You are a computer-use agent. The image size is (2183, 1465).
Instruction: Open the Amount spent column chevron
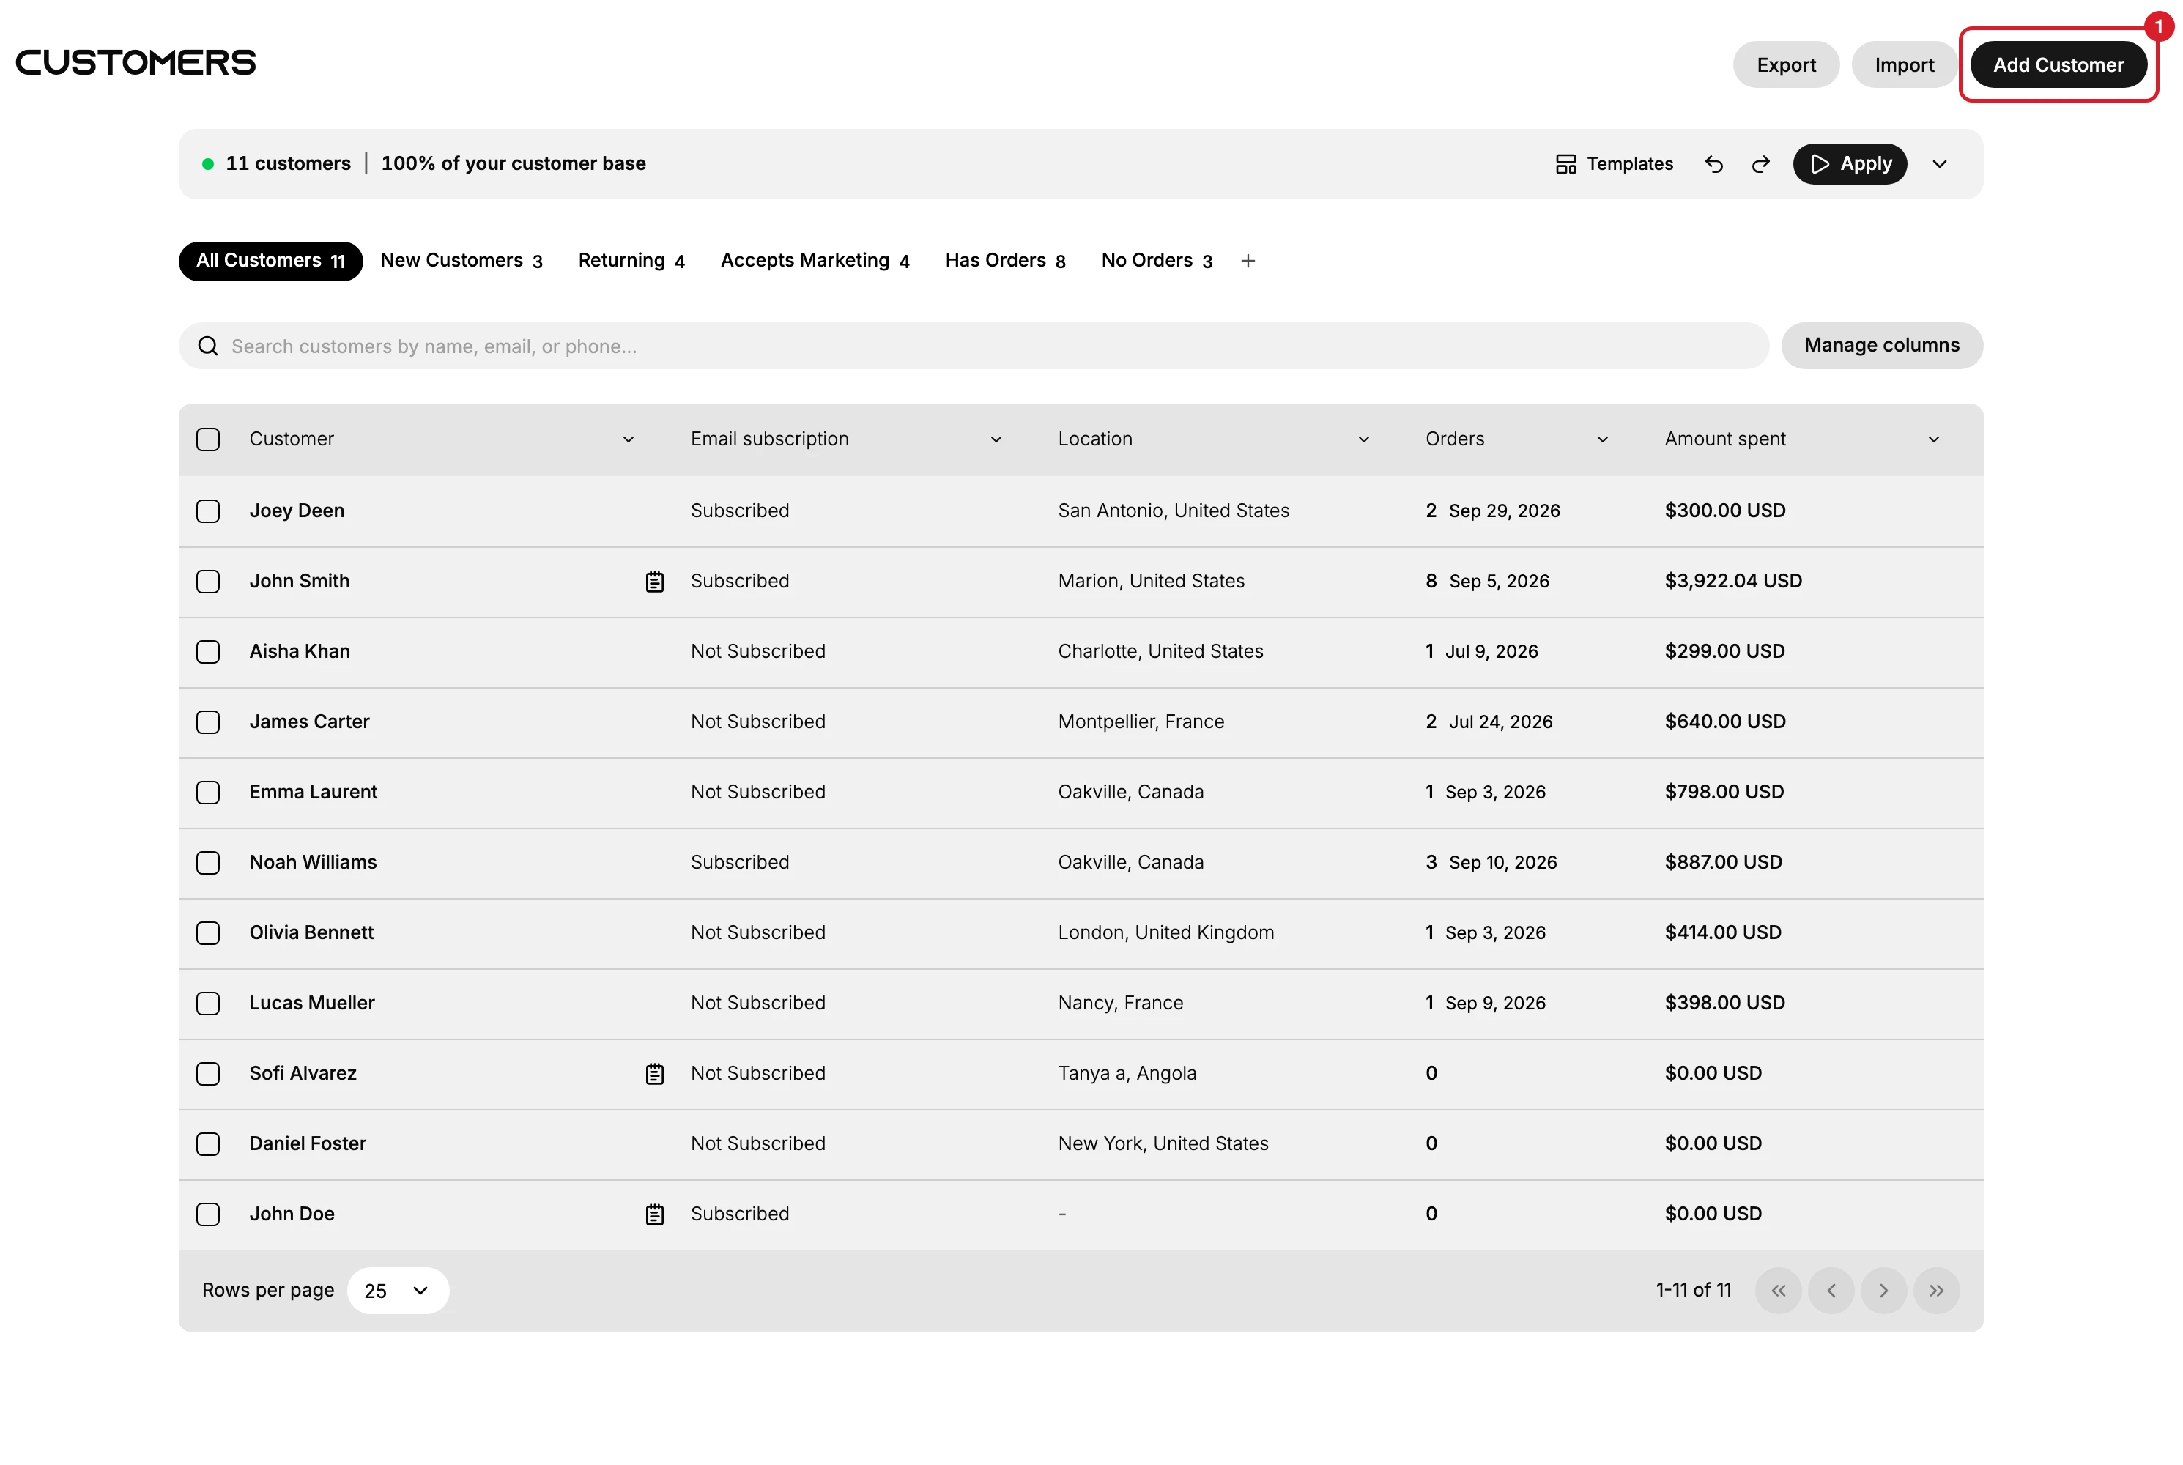tap(1934, 439)
